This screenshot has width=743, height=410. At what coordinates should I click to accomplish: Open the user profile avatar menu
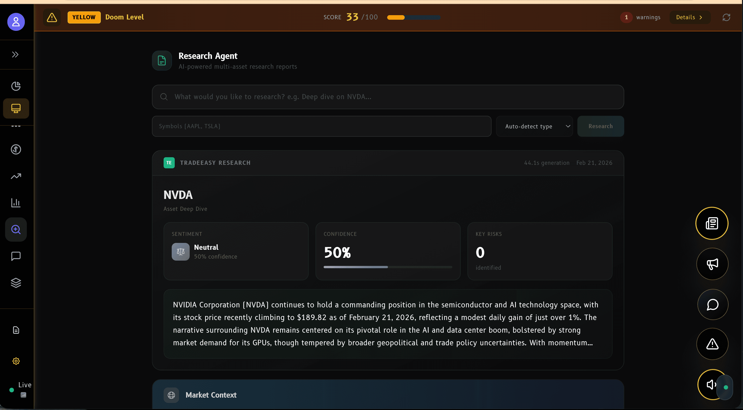[x=16, y=21]
